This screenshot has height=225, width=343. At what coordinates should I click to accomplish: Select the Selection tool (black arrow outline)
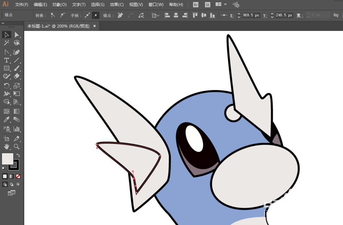[x=7, y=35]
